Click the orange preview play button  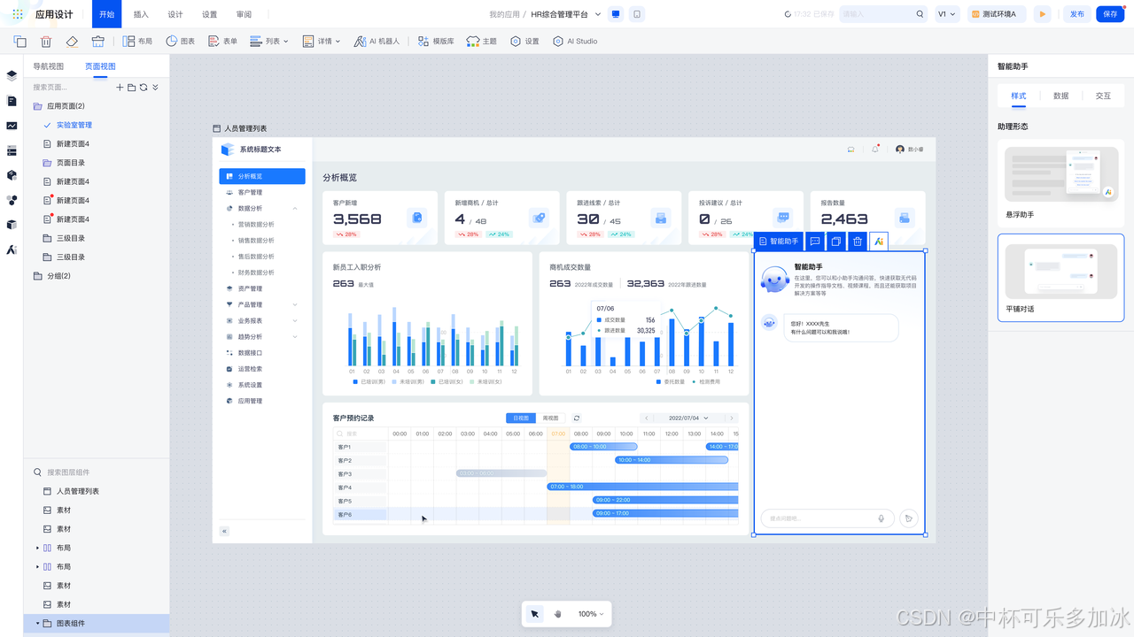point(1043,14)
